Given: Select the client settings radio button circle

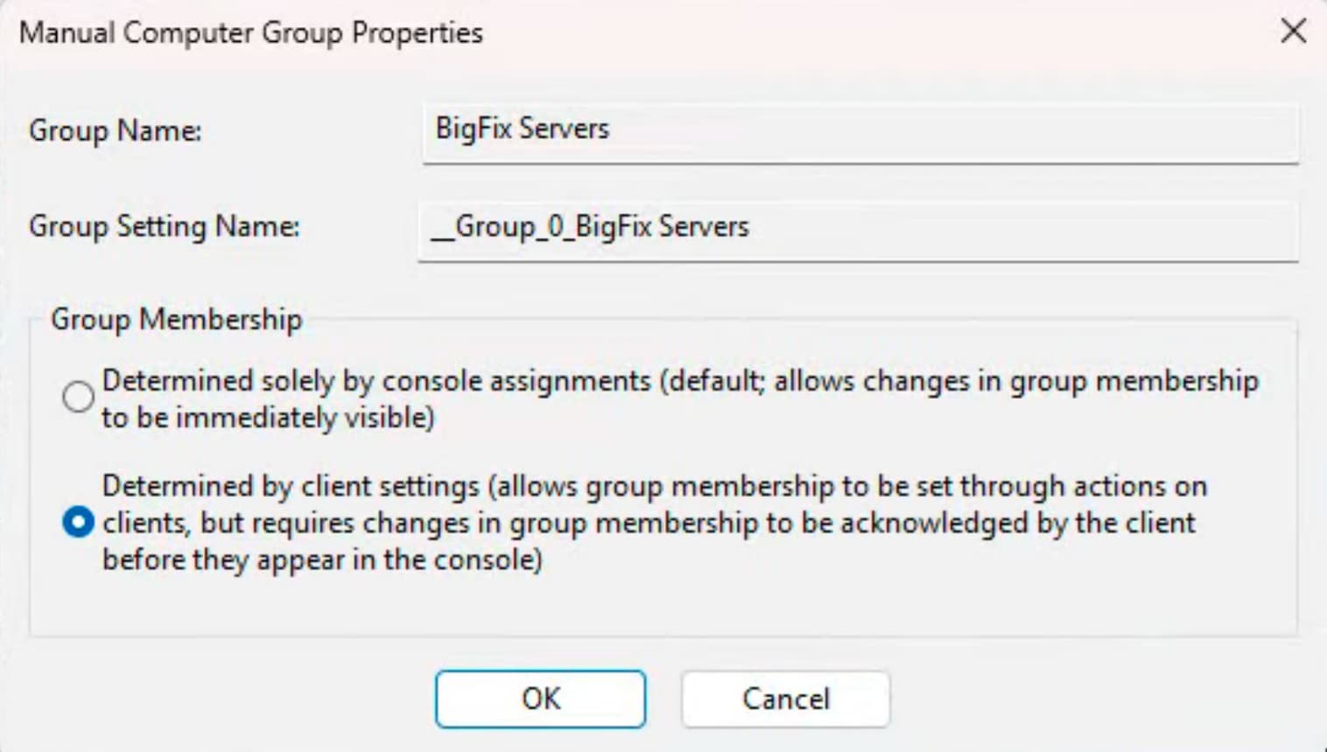Looking at the screenshot, I should pos(78,522).
